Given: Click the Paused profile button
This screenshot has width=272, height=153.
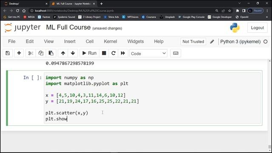Looking at the screenshot, I should click(255, 11).
